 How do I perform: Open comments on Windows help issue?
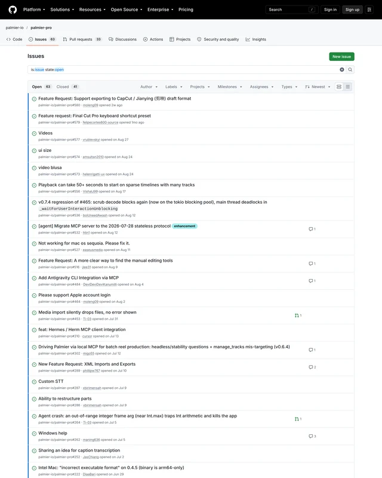[312, 436]
